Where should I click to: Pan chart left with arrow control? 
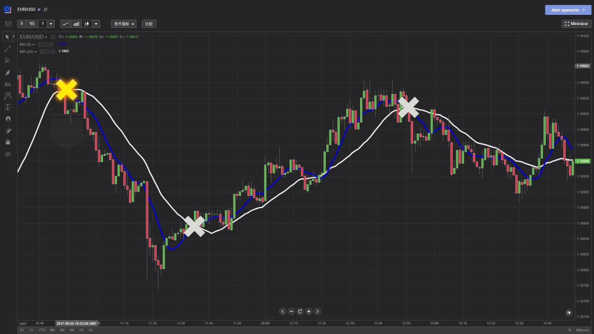click(282, 311)
